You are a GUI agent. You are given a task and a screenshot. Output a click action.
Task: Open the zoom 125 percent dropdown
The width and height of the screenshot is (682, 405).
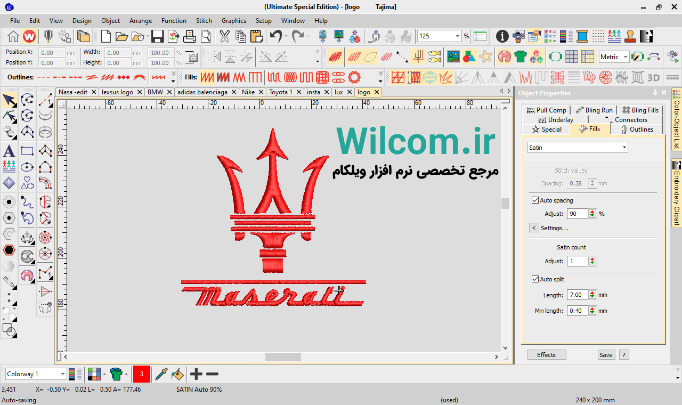pos(457,36)
